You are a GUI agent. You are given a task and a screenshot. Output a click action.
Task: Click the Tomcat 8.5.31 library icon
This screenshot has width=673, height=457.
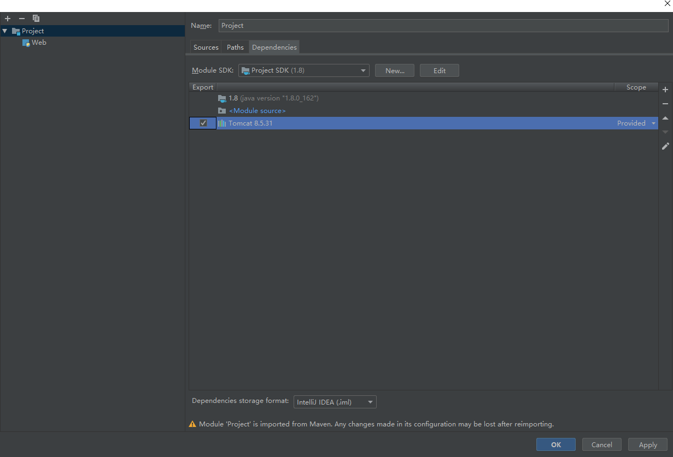coord(222,123)
